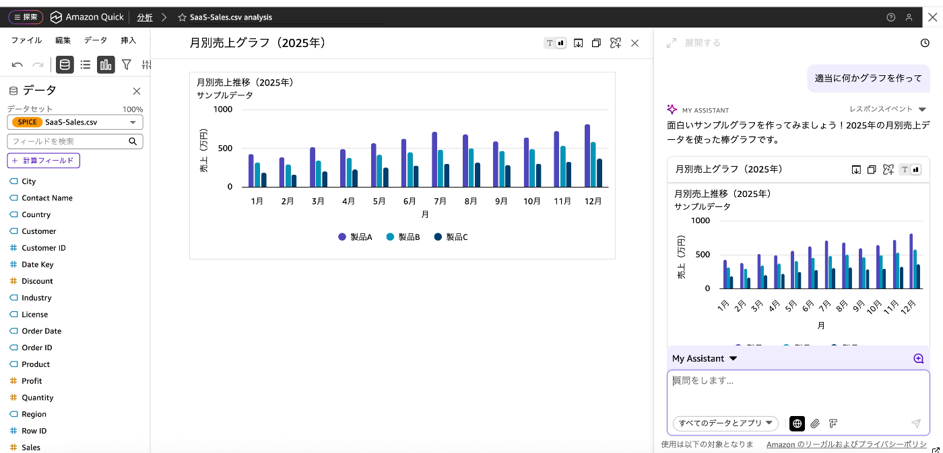The image size is (943, 453).
Task: Open the data panel database icon
Action: click(65, 65)
